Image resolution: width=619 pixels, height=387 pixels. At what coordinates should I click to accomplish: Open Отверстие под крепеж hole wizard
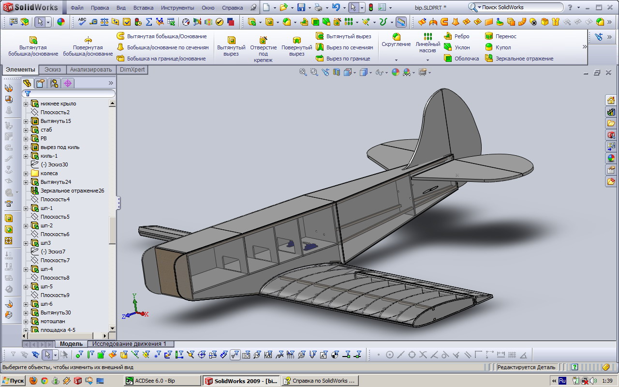click(263, 49)
